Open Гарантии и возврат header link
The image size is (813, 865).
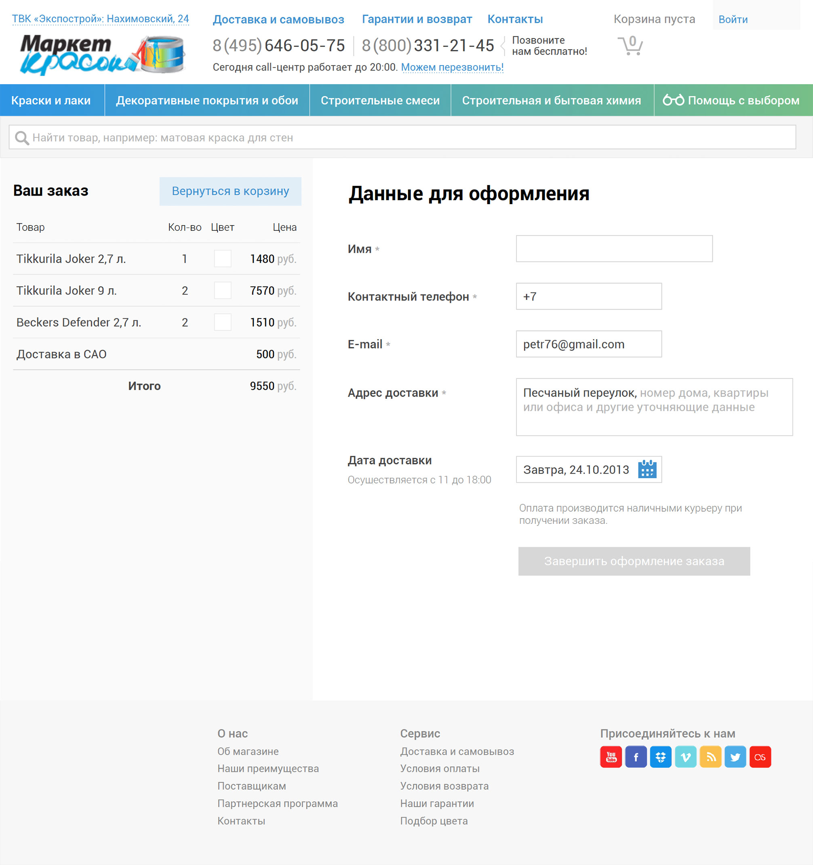(x=417, y=19)
